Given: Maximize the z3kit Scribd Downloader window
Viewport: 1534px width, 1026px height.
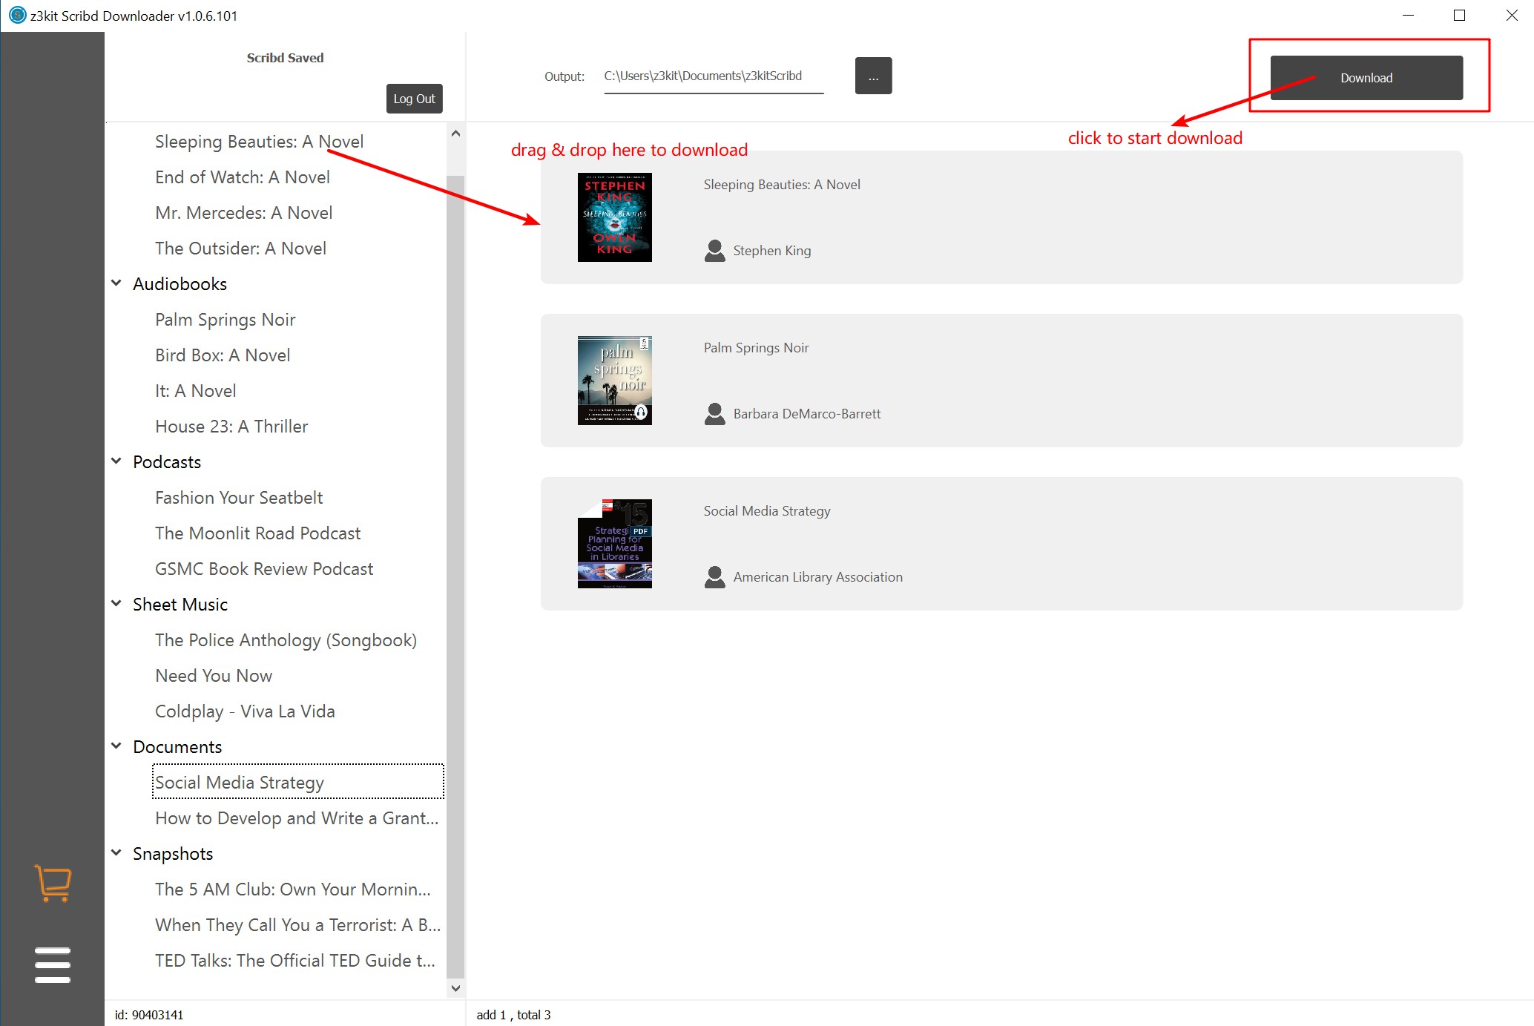Looking at the screenshot, I should coord(1459,15).
